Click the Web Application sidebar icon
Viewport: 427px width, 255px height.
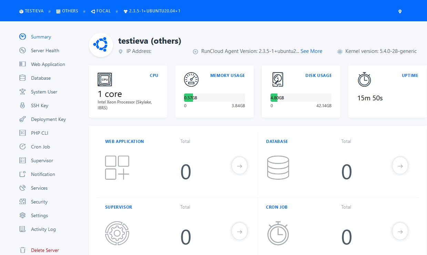[x=22, y=64]
